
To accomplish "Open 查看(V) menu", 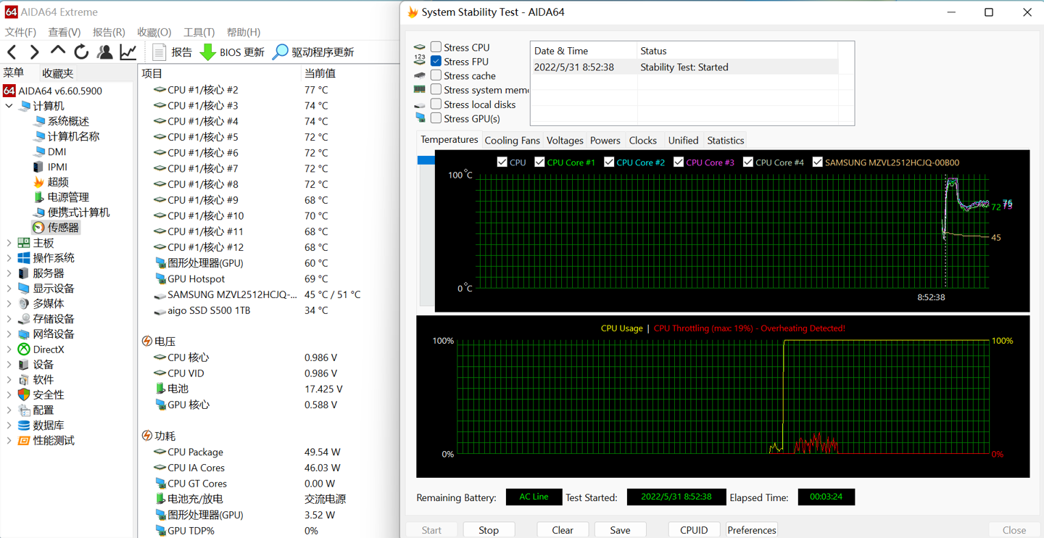I will [65, 32].
